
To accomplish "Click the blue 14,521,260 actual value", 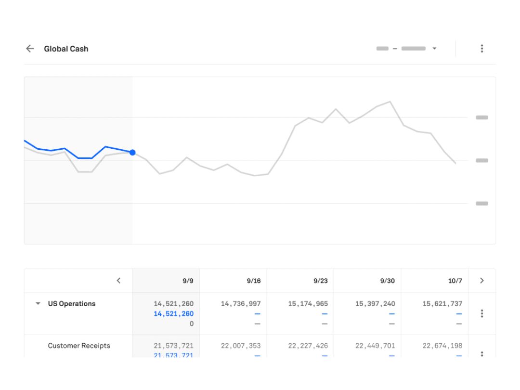I will (173, 314).
